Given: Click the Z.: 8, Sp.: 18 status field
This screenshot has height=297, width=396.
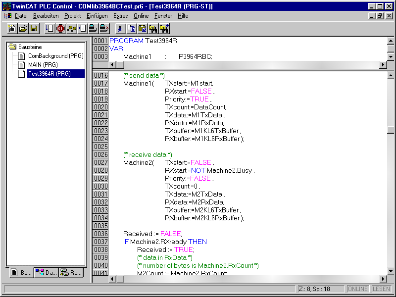Looking at the screenshot, I should pyautogui.click(x=320, y=289).
